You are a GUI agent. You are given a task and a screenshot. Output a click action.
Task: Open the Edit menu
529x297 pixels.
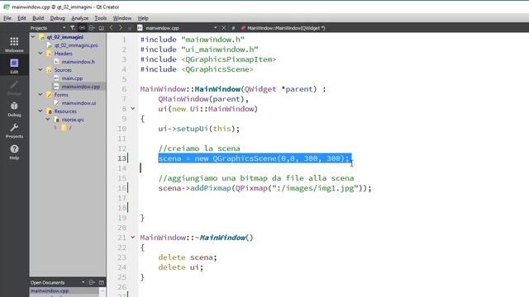[x=21, y=18]
